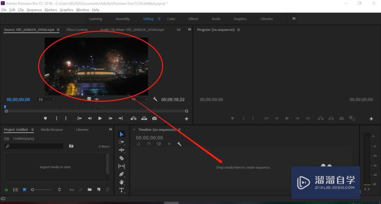The width and height of the screenshot is (381, 204).
Task: Click Automate to Sequence icon in Project panel
Action: [x=72, y=190]
